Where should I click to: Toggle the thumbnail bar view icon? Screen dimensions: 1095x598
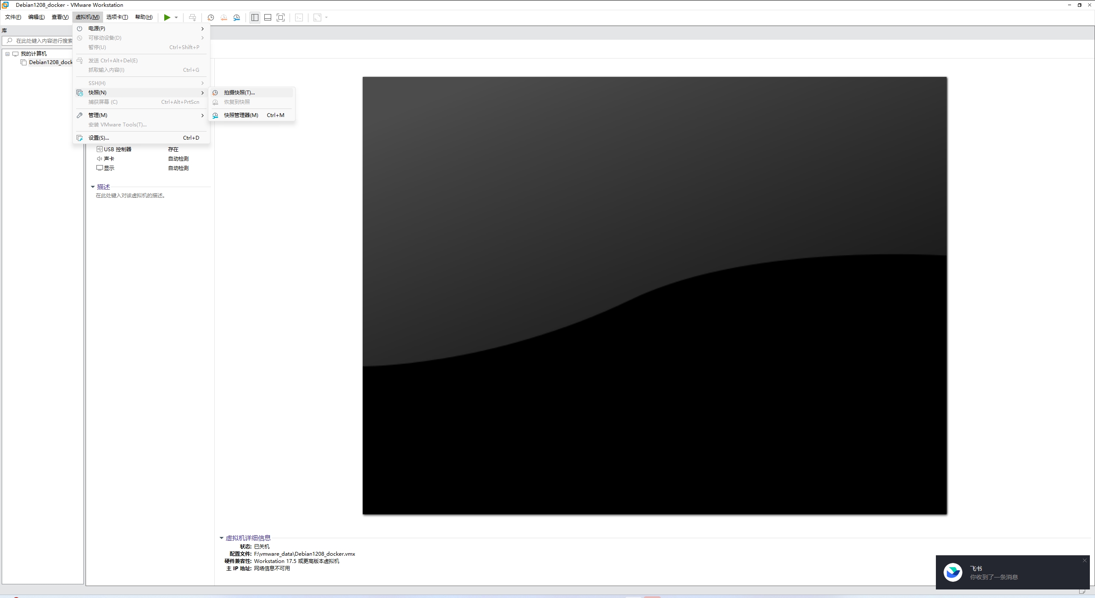click(x=268, y=18)
